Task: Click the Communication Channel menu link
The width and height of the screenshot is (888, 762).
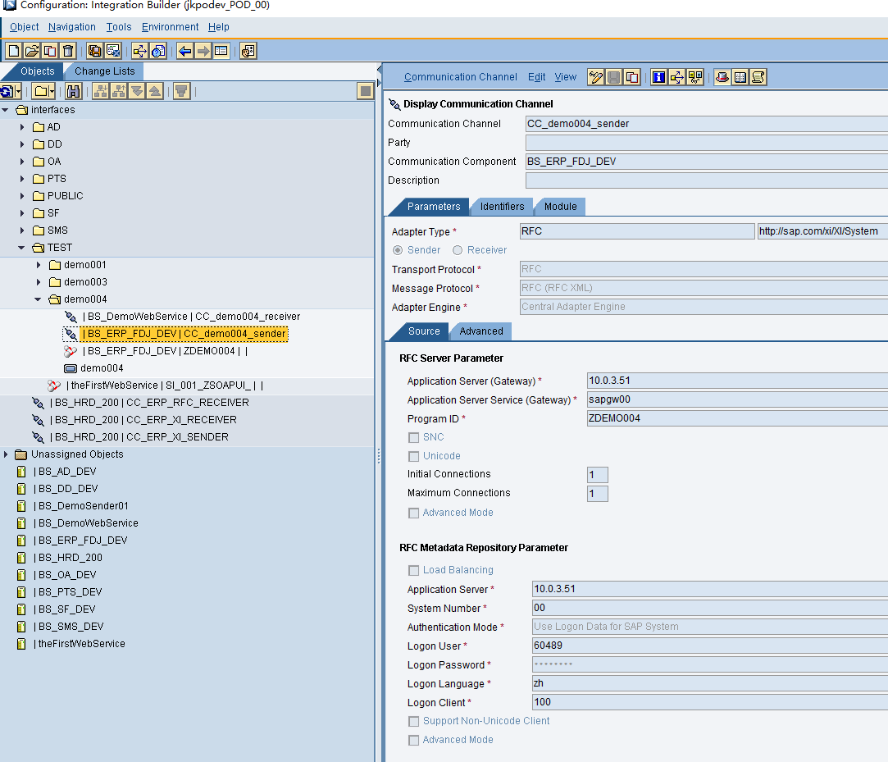Action: point(460,76)
